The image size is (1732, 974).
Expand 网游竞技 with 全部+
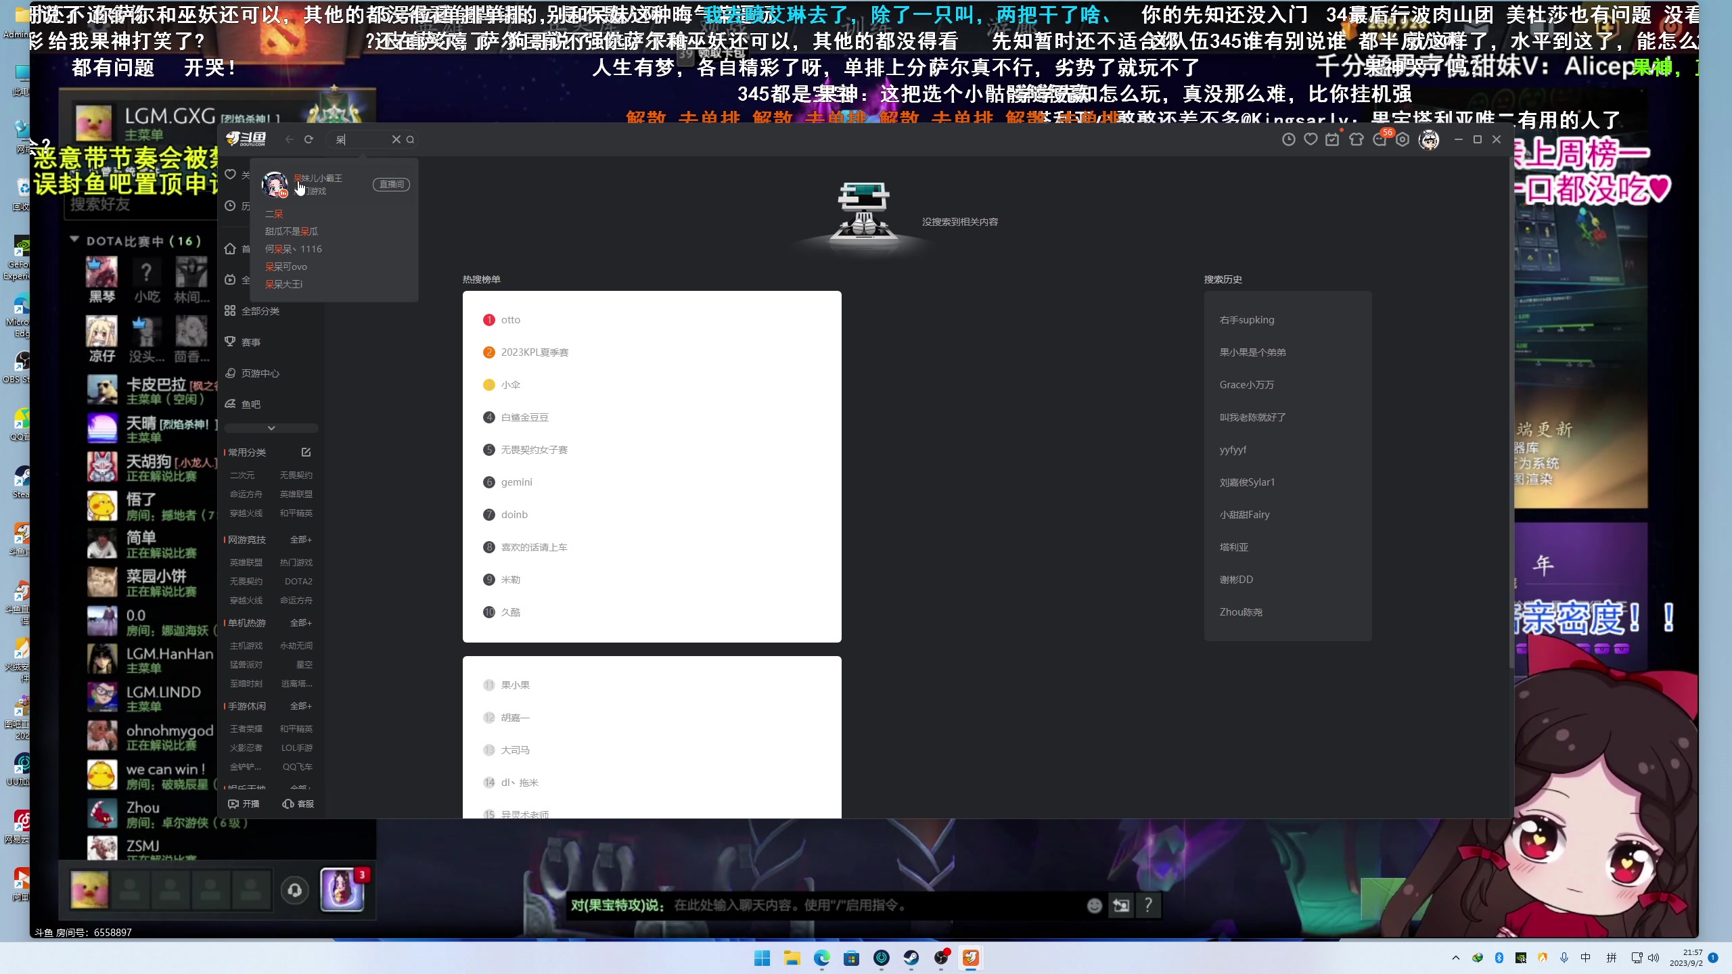301,540
